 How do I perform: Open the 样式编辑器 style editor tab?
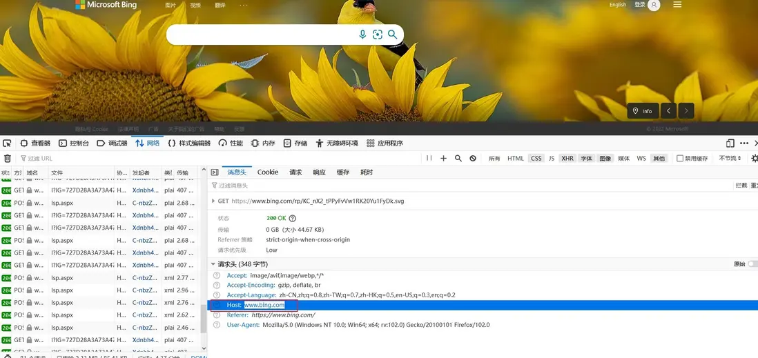189,143
